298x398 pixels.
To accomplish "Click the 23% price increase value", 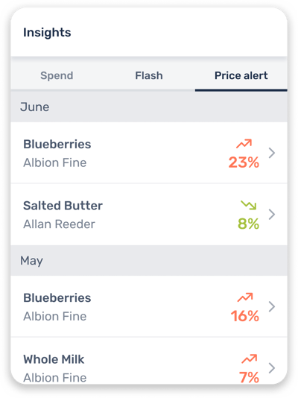I will tap(244, 162).
